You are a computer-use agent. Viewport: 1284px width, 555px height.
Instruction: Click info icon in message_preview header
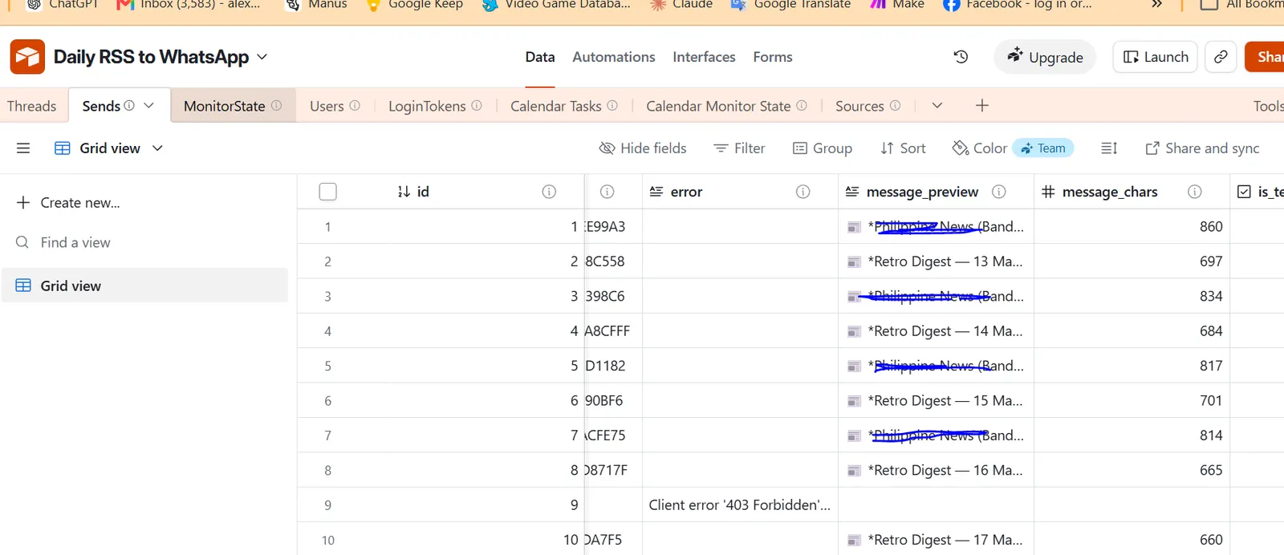coord(999,192)
